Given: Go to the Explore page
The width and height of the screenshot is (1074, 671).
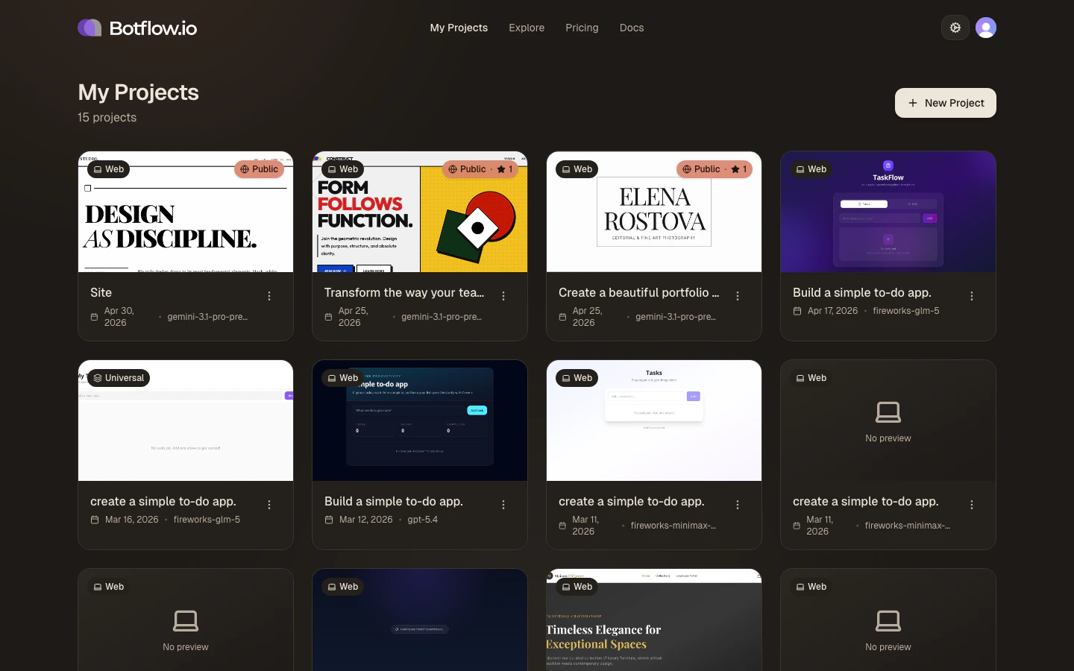Looking at the screenshot, I should pos(527,28).
